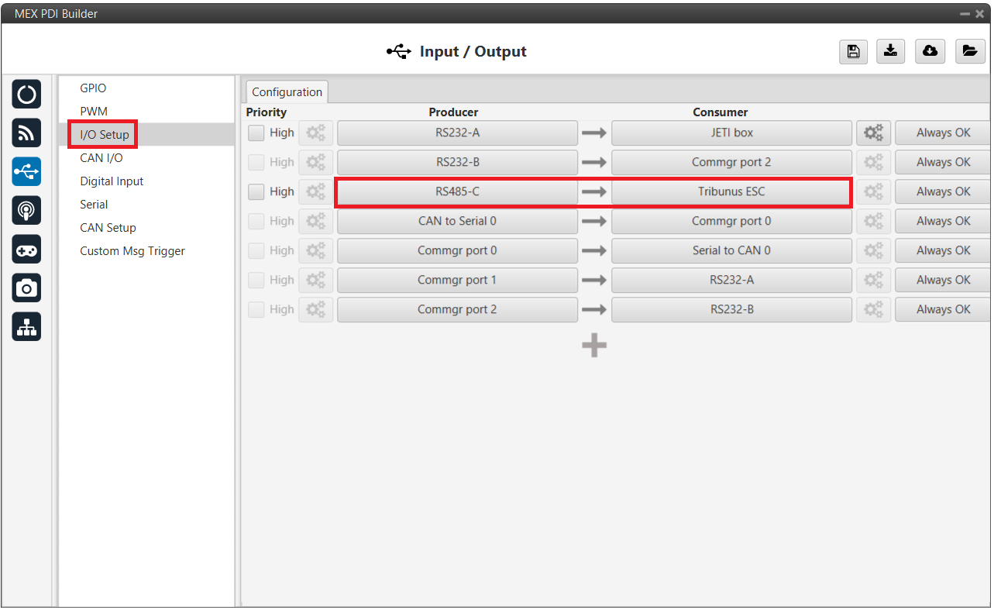Open the camera section icon
The height and width of the screenshot is (610, 994).
[x=26, y=288]
